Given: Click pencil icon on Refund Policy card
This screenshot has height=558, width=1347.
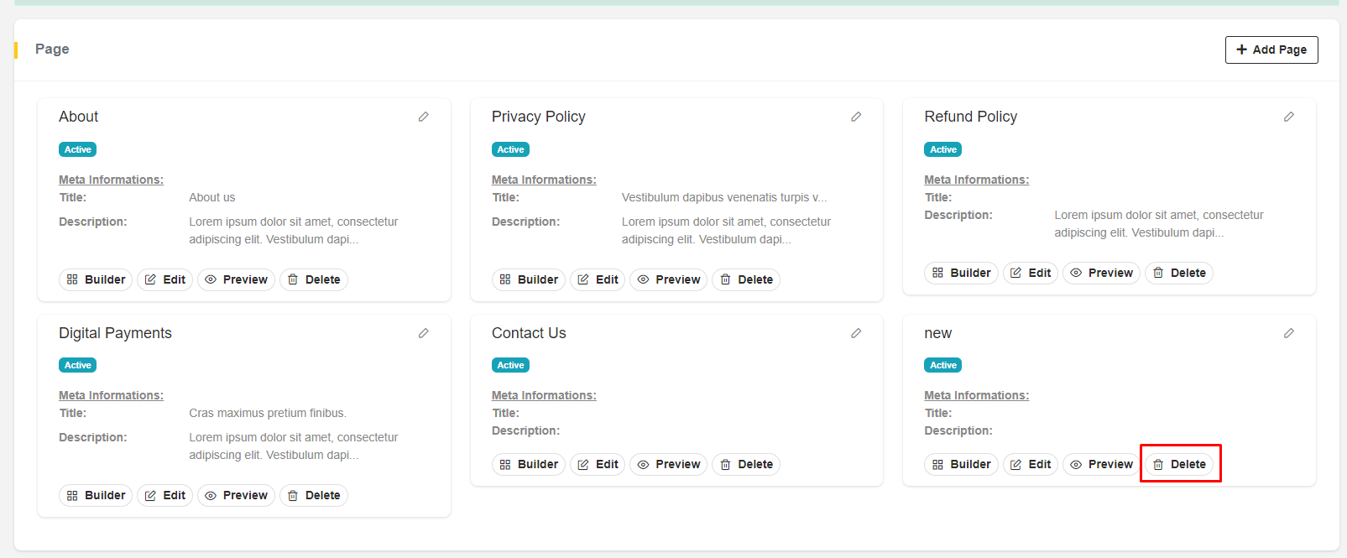Looking at the screenshot, I should click(x=1289, y=117).
